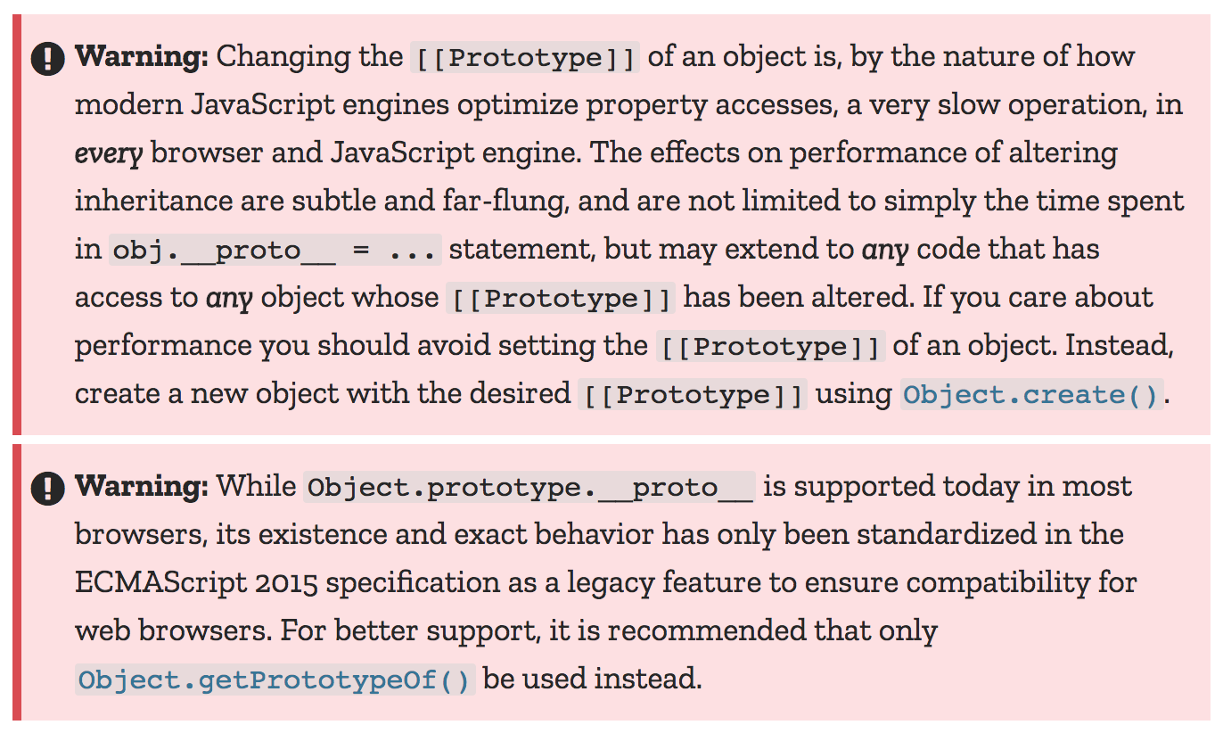
Task: Click the exclamation icon beside Object.prototype.__proto__ warning
Action: point(48,489)
